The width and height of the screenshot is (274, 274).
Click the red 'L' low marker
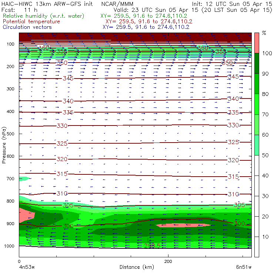(x=148, y=240)
